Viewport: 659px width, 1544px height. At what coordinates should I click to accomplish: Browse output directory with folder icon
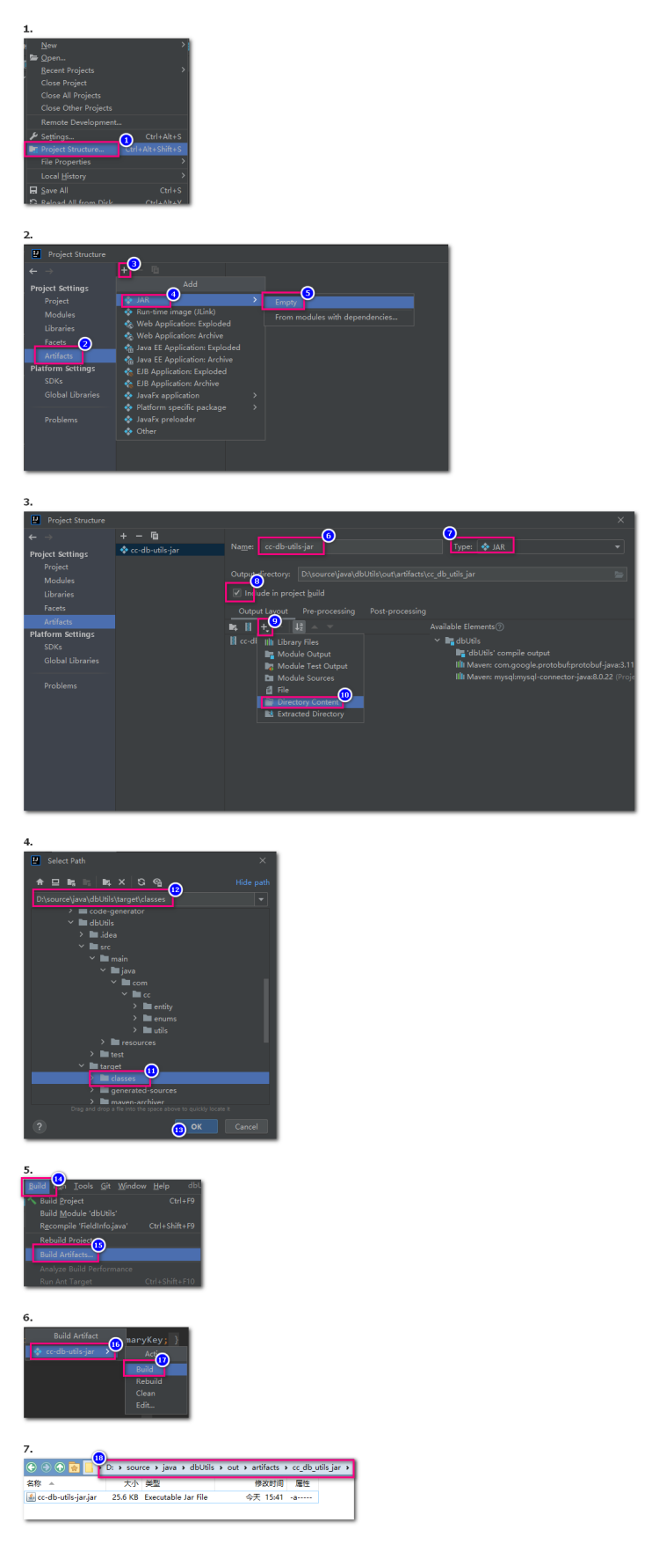(x=619, y=574)
